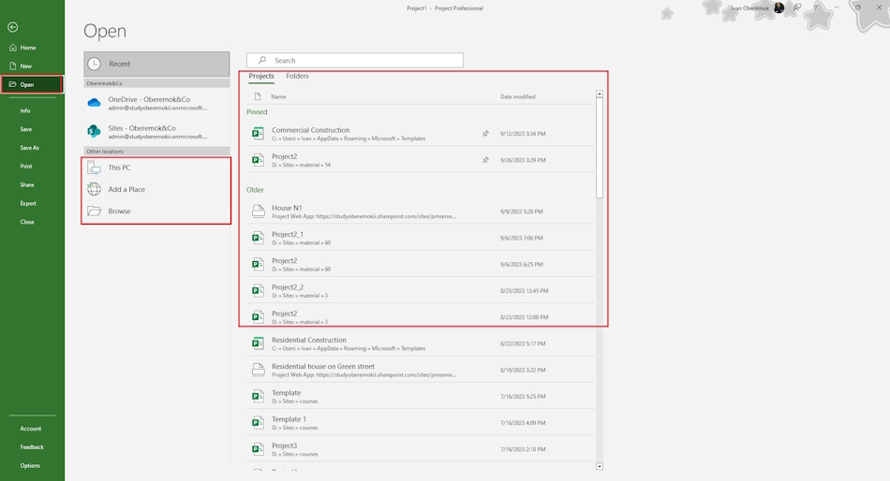Click Residential house on Green street icon
The image size is (890, 481).
click(259, 370)
